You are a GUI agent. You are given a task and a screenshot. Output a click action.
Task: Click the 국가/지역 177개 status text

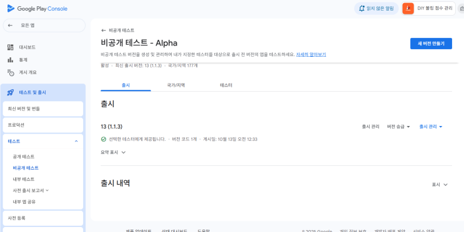click(182, 65)
